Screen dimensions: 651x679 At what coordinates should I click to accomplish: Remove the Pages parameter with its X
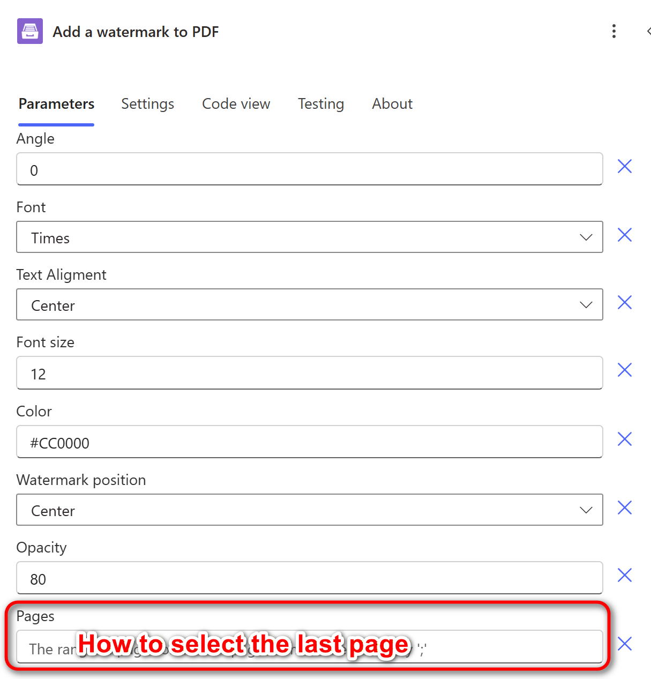625,644
